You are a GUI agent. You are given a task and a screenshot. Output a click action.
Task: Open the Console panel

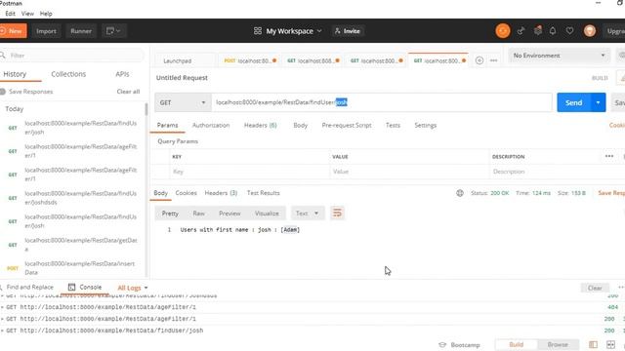(x=85, y=288)
